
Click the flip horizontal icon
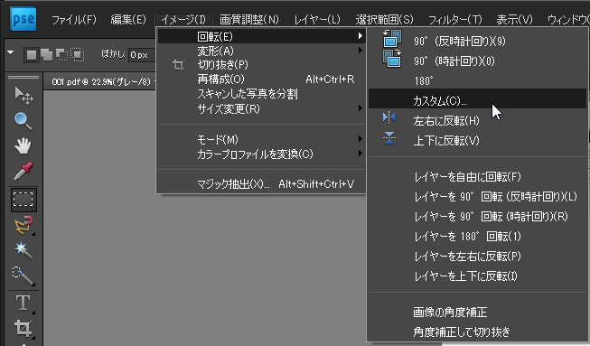(389, 117)
